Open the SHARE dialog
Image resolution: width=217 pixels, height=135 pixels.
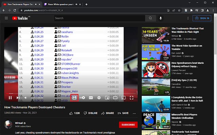[107, 113]
